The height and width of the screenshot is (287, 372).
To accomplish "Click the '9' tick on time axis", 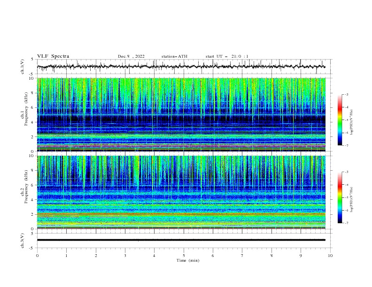I will coord(301,256).
